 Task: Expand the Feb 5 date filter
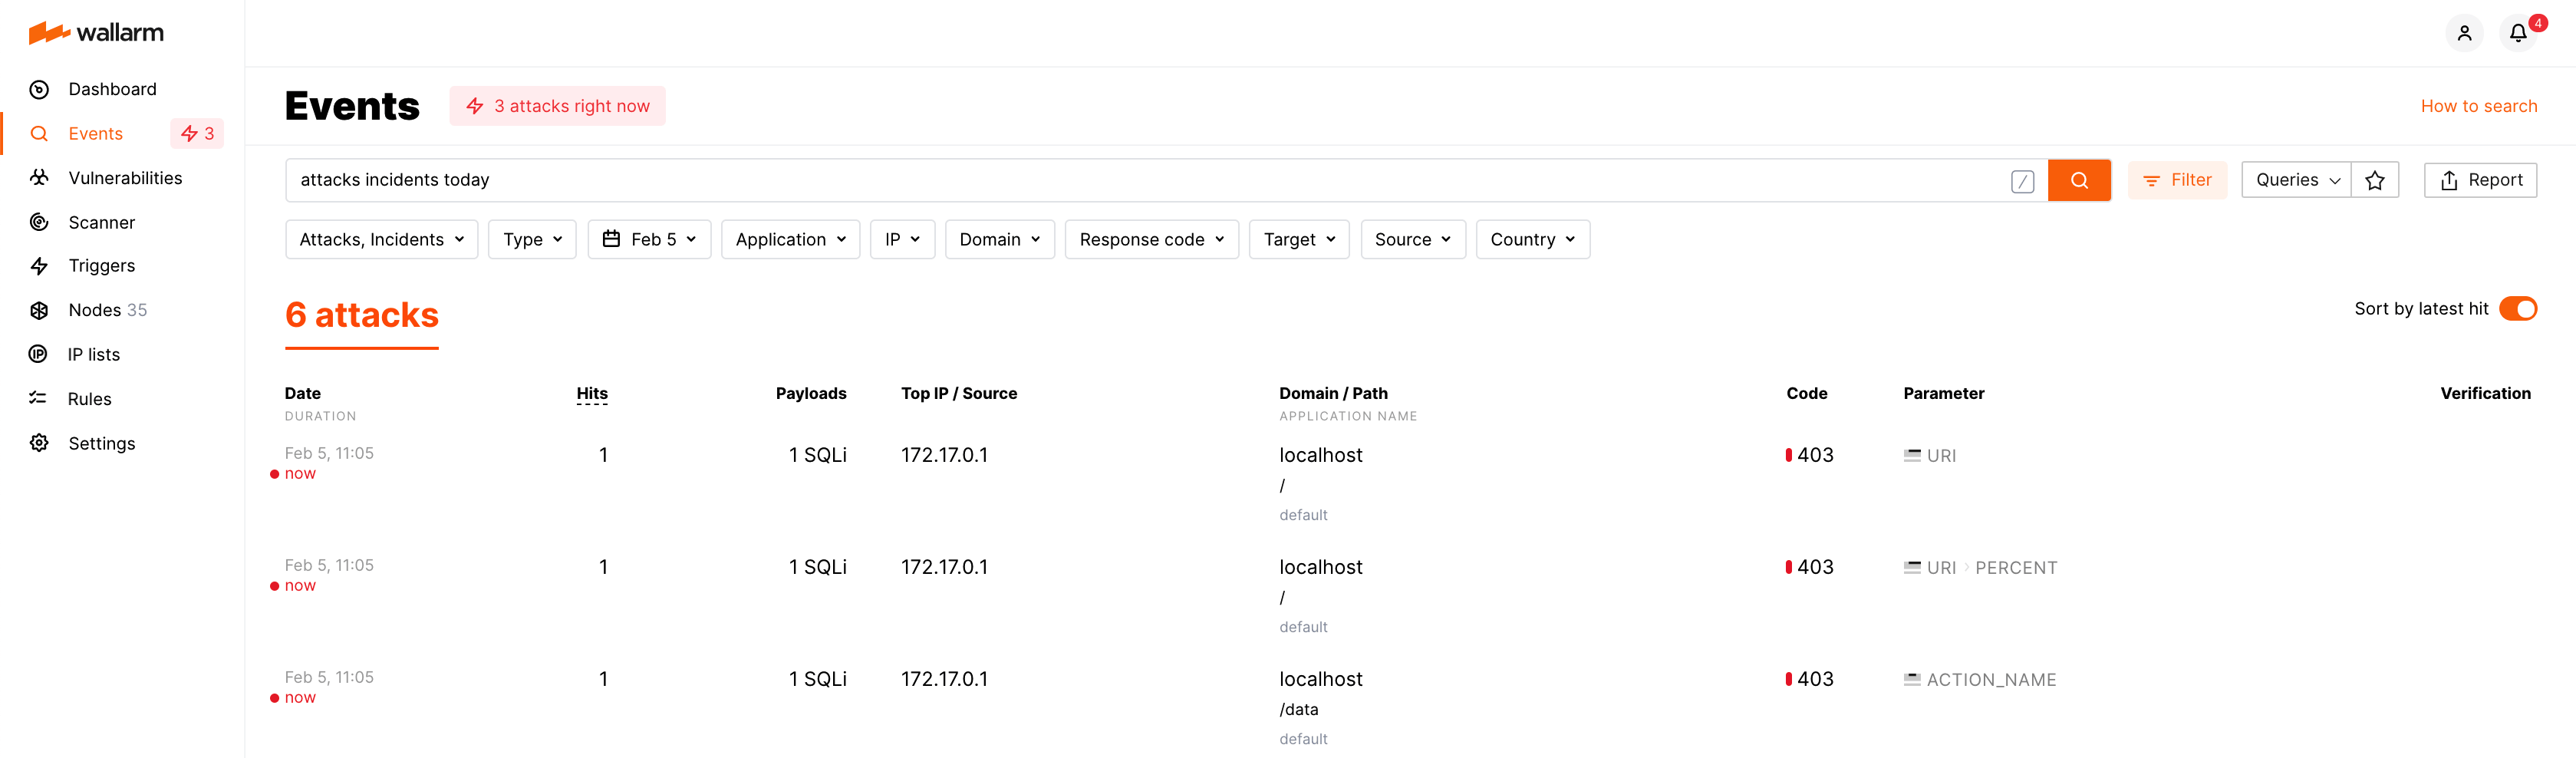click(x=649, y=239)
